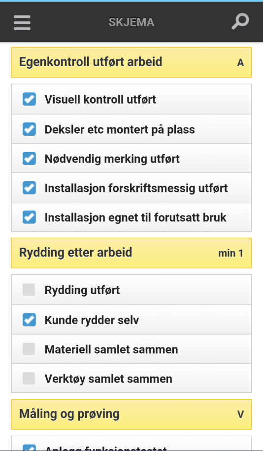
Task: Uncheck Visuell kontroll utført
Action: (x=29, y=99)
